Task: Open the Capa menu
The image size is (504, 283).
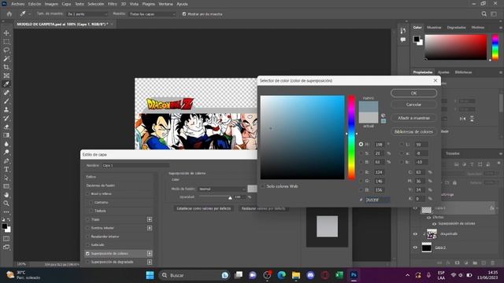Action: click(x=66, y=4)
